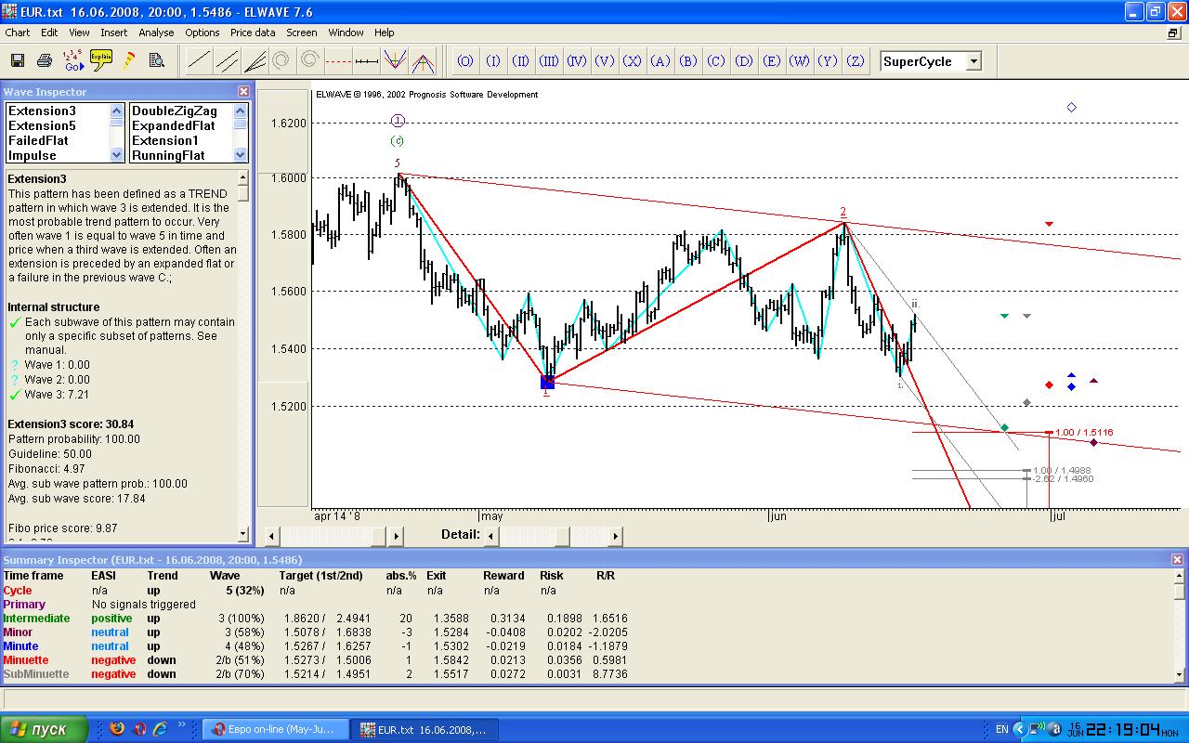Select the upward pitchfork tool
The height and width of the screenshot is (743, 1189).
click(423, 62)
